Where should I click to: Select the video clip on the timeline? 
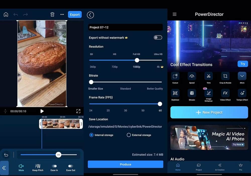[x=61, y=124]
